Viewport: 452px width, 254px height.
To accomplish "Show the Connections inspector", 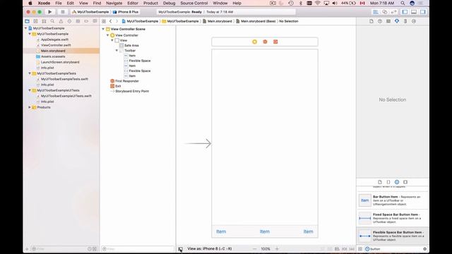I will coord(414,21).
